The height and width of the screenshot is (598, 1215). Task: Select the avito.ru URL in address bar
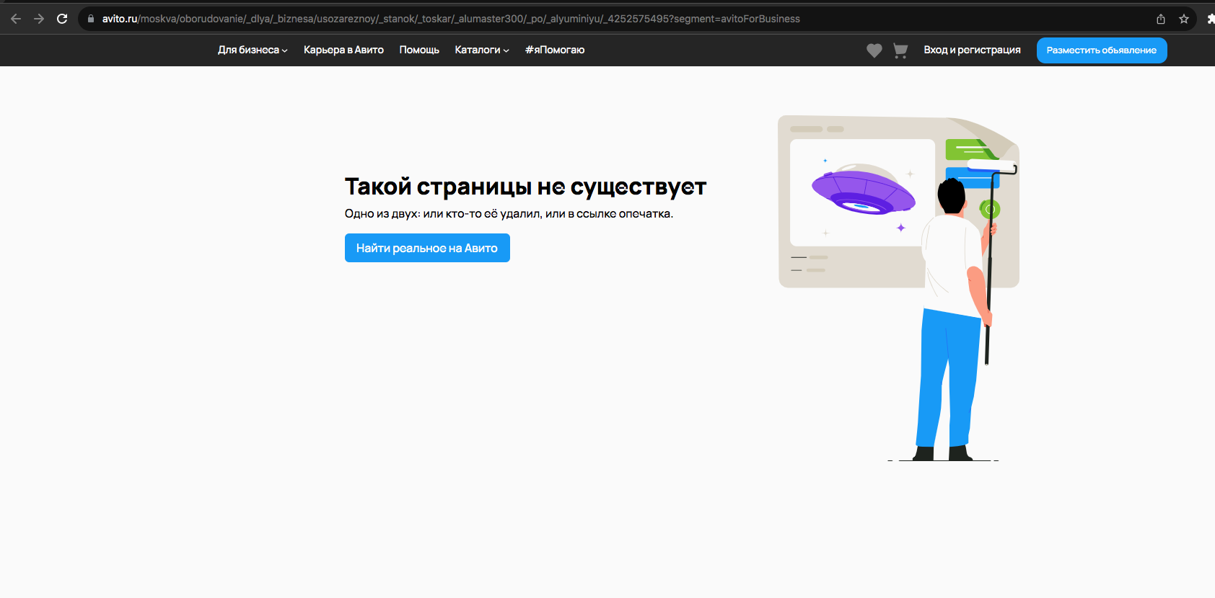pos(451,19)
